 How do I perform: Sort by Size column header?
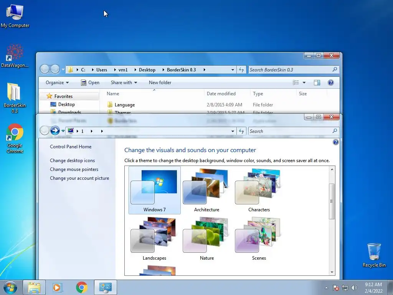pos(312,94)
